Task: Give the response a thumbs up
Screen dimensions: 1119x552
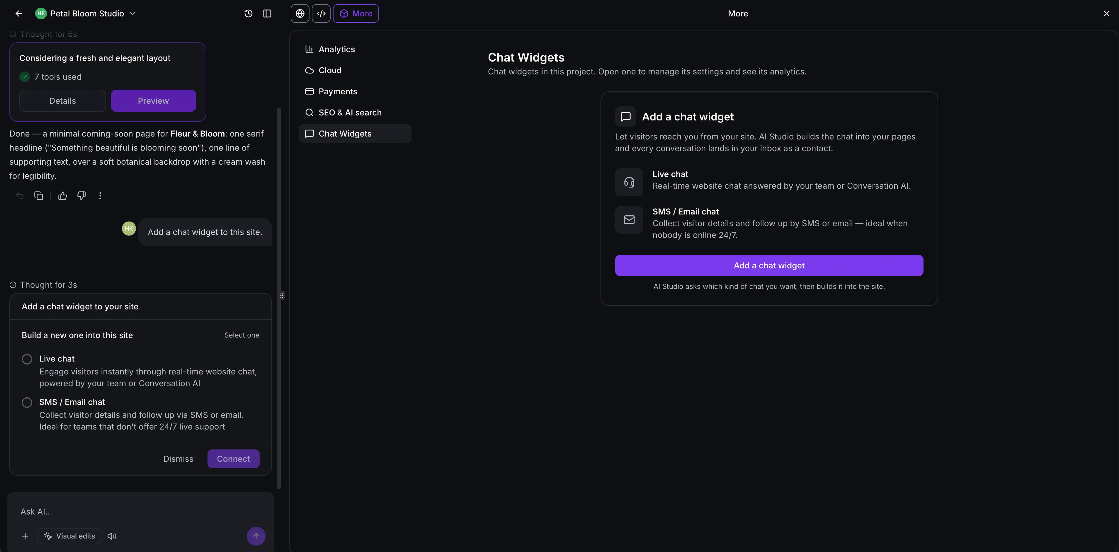Action: tap(62, 196)
